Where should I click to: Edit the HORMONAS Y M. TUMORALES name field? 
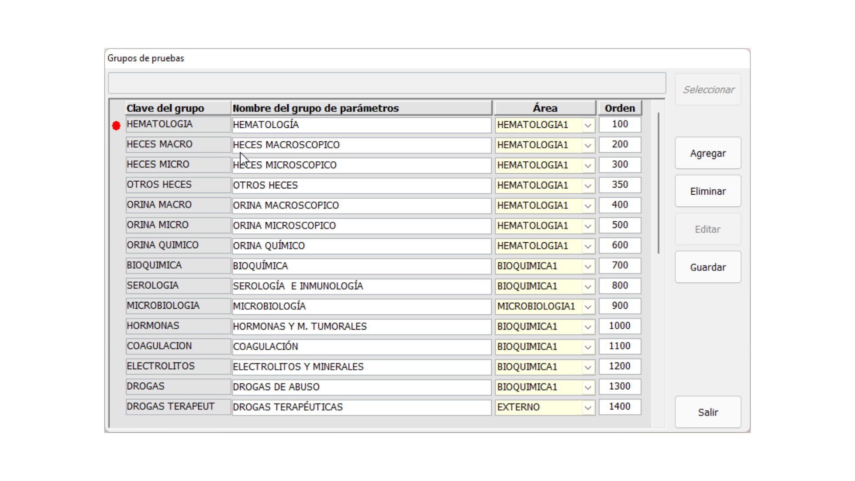click(x=361, y=326)
